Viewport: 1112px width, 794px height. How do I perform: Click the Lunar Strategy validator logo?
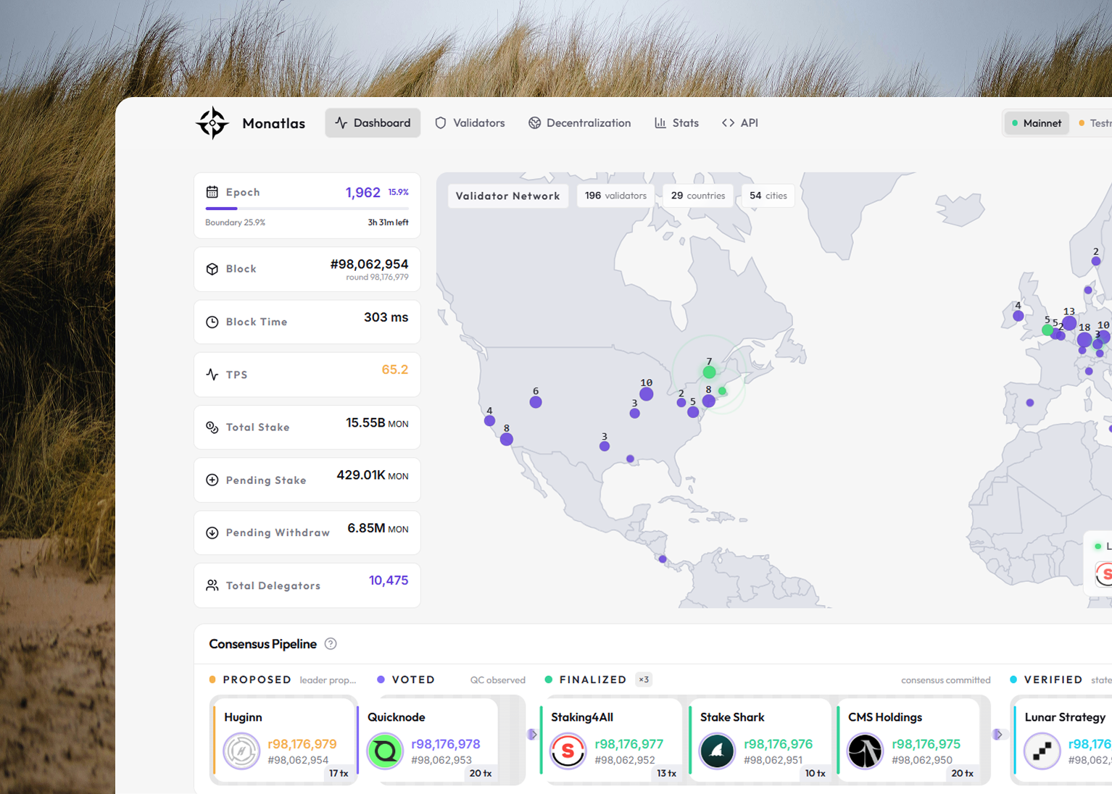click(1042, 751)
